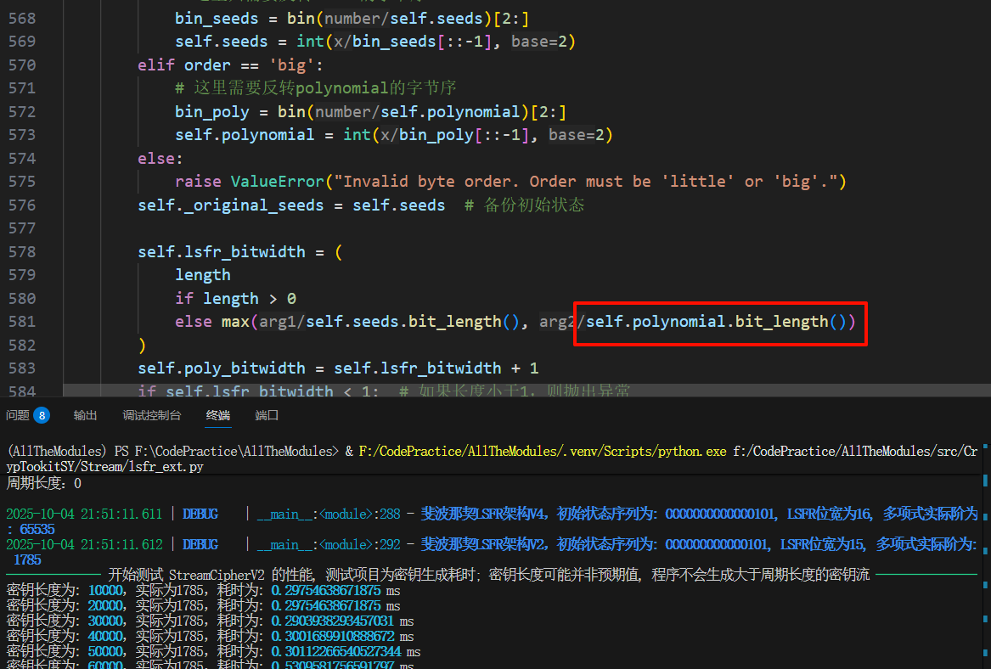Click self.poly_bitwidth on line 583
991x669 pixels.
pos(221,368)
